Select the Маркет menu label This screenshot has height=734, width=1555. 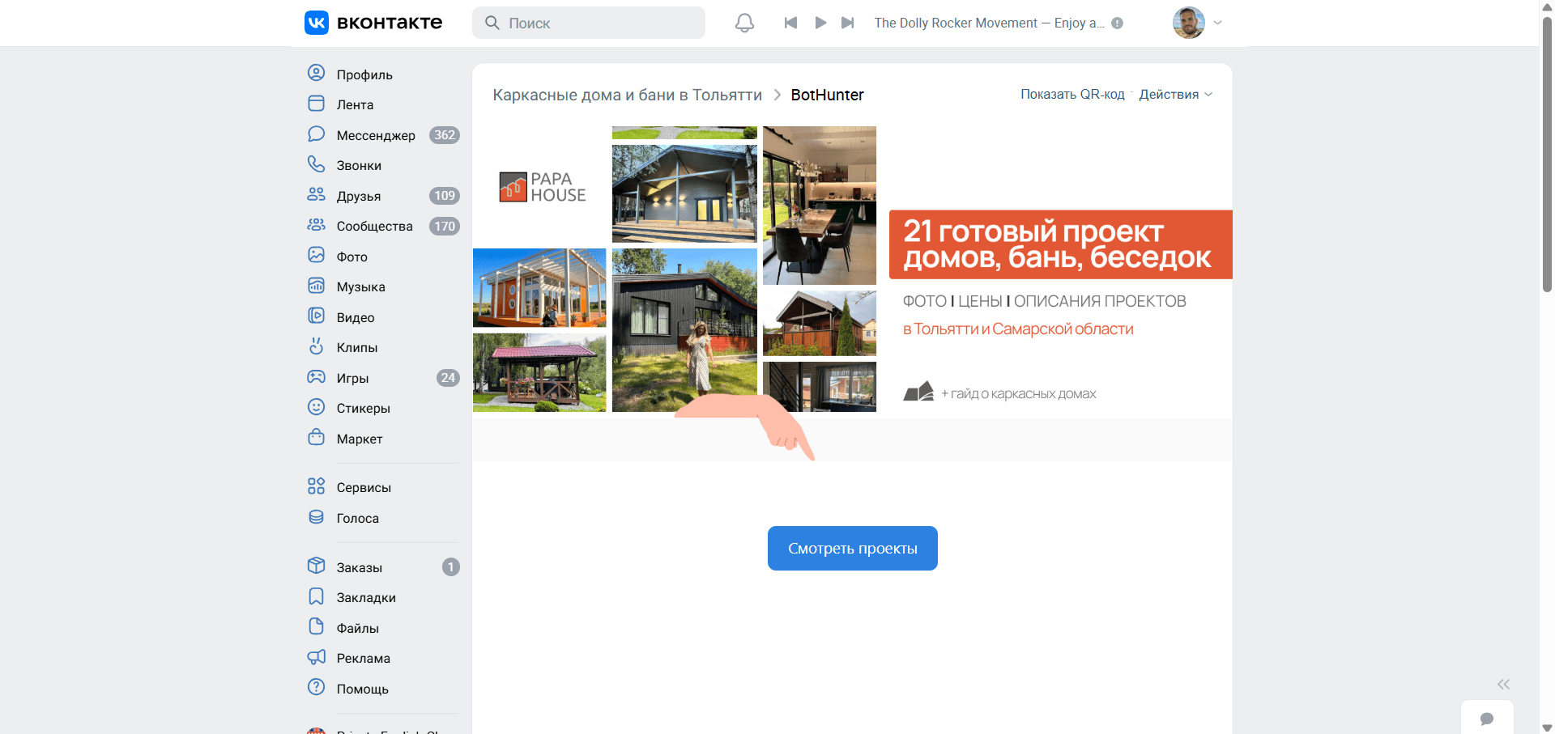(x=360, y=439)
